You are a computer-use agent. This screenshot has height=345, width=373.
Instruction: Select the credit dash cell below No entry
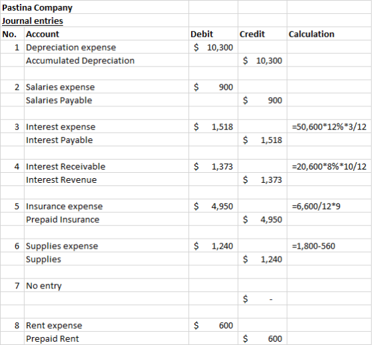click(262, 298)
